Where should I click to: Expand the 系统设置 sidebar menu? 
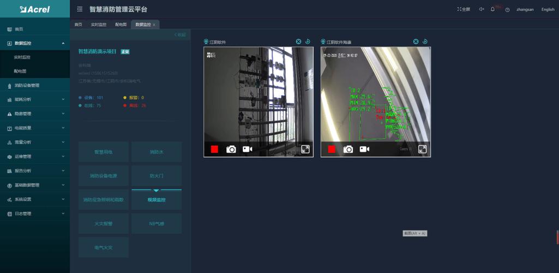point(35,199)
